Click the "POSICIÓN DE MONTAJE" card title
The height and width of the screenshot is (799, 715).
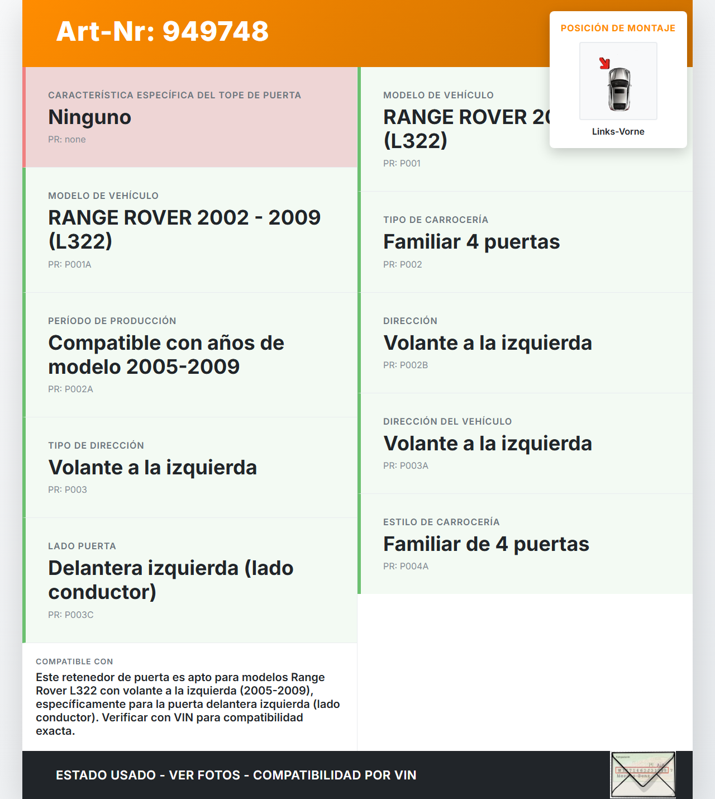click(x=618, y=28)
